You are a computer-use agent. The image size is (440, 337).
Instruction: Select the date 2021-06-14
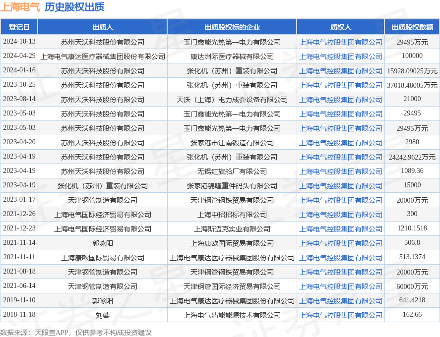click(19, 285)
